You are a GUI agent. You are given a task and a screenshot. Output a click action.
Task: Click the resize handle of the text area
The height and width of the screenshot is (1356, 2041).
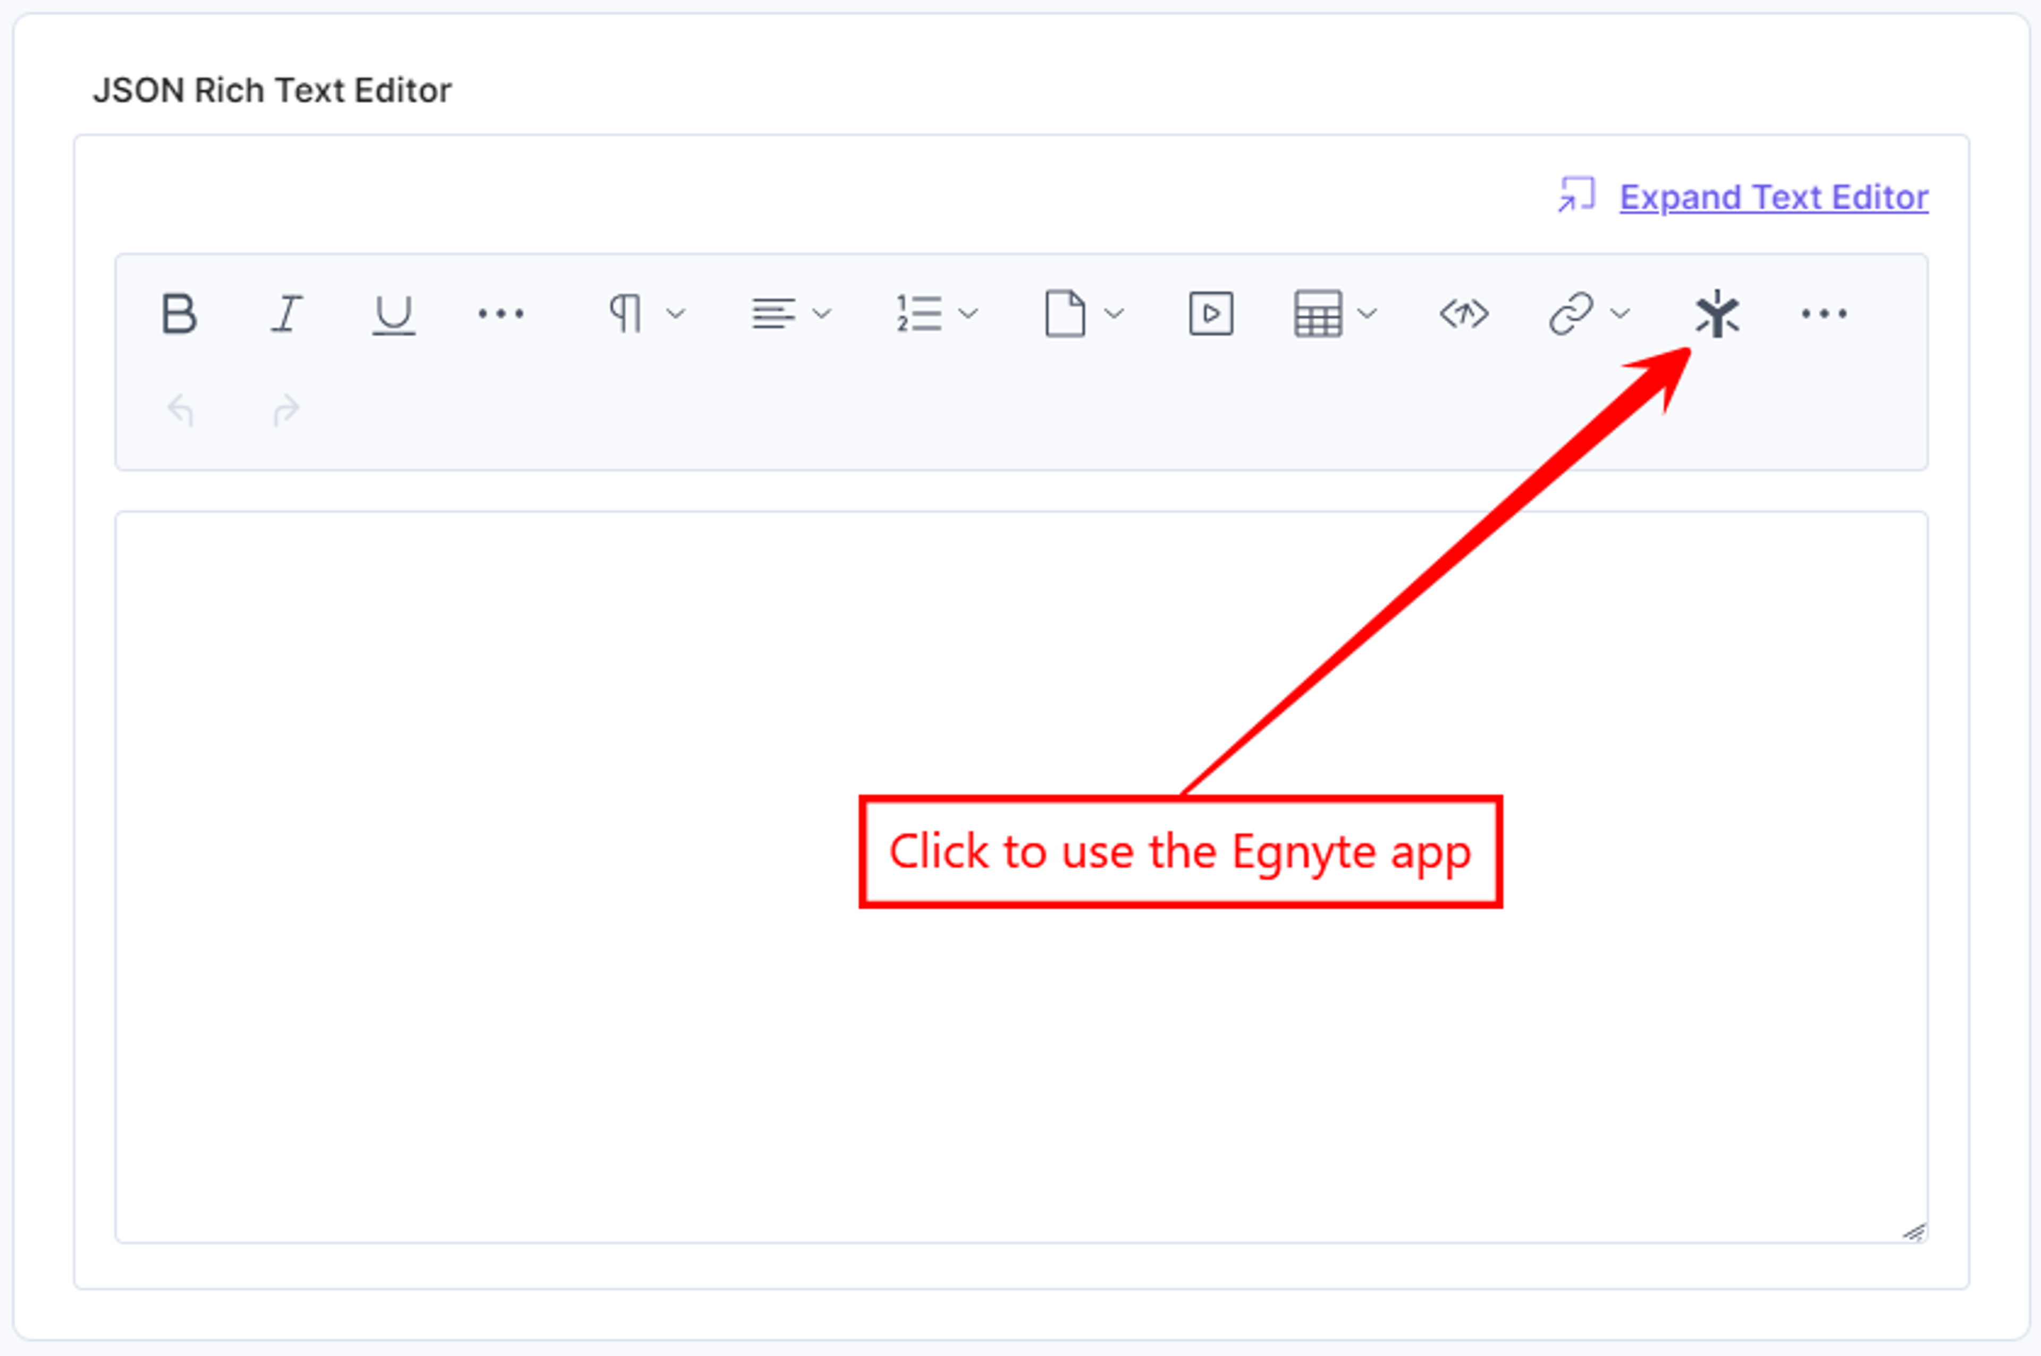click(1914, 1232)
